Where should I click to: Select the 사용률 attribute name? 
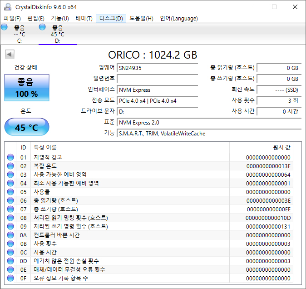pos(42,192)
